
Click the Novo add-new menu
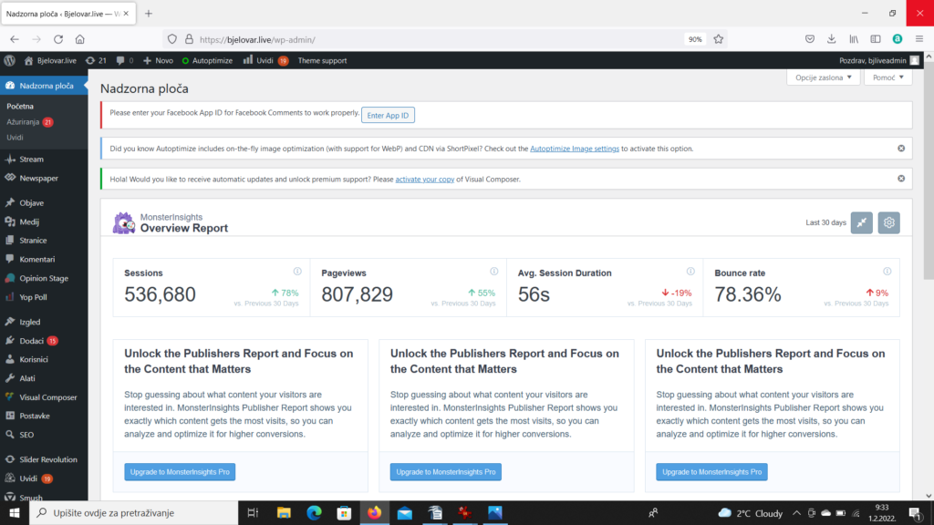[159, 60]
